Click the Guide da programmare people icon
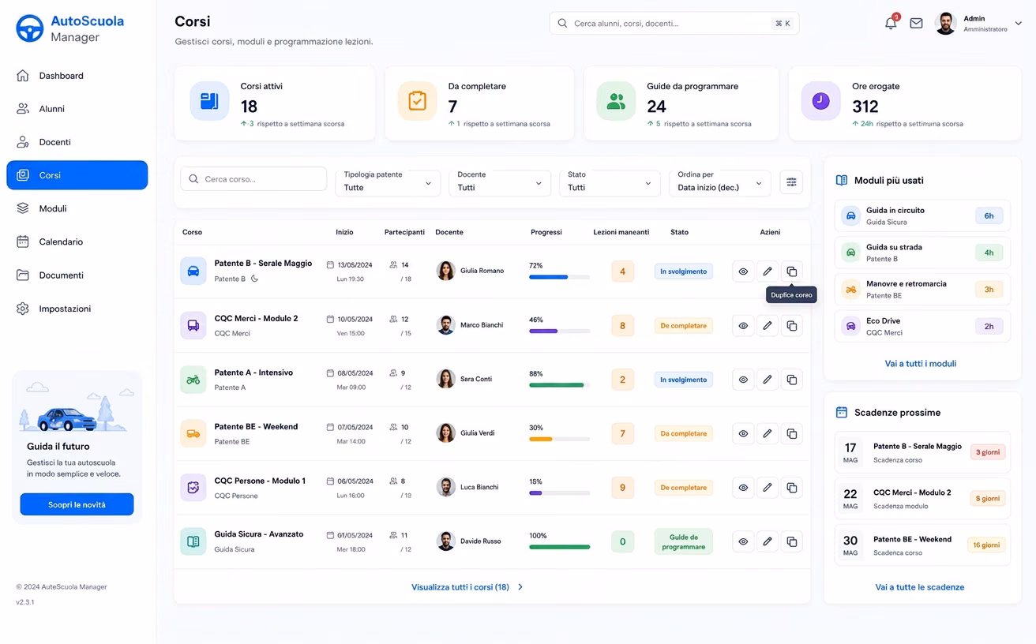The height and width of the screenshot is (644, 1036). click(x=616, y=101)
